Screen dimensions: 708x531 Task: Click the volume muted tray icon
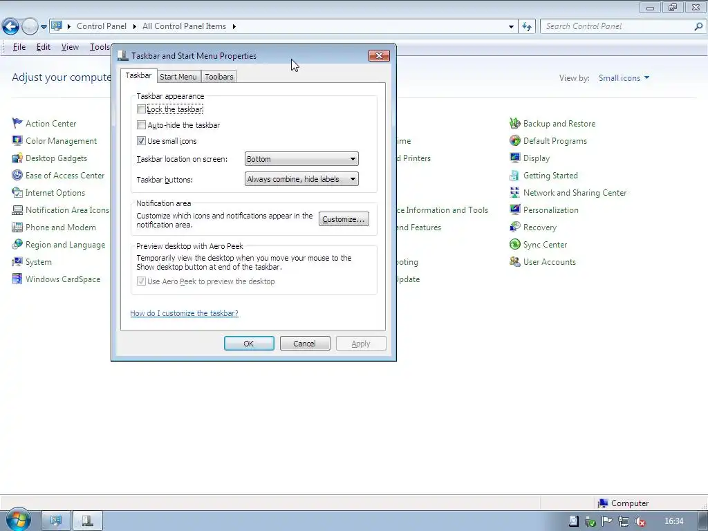click(x=640, y=521)
